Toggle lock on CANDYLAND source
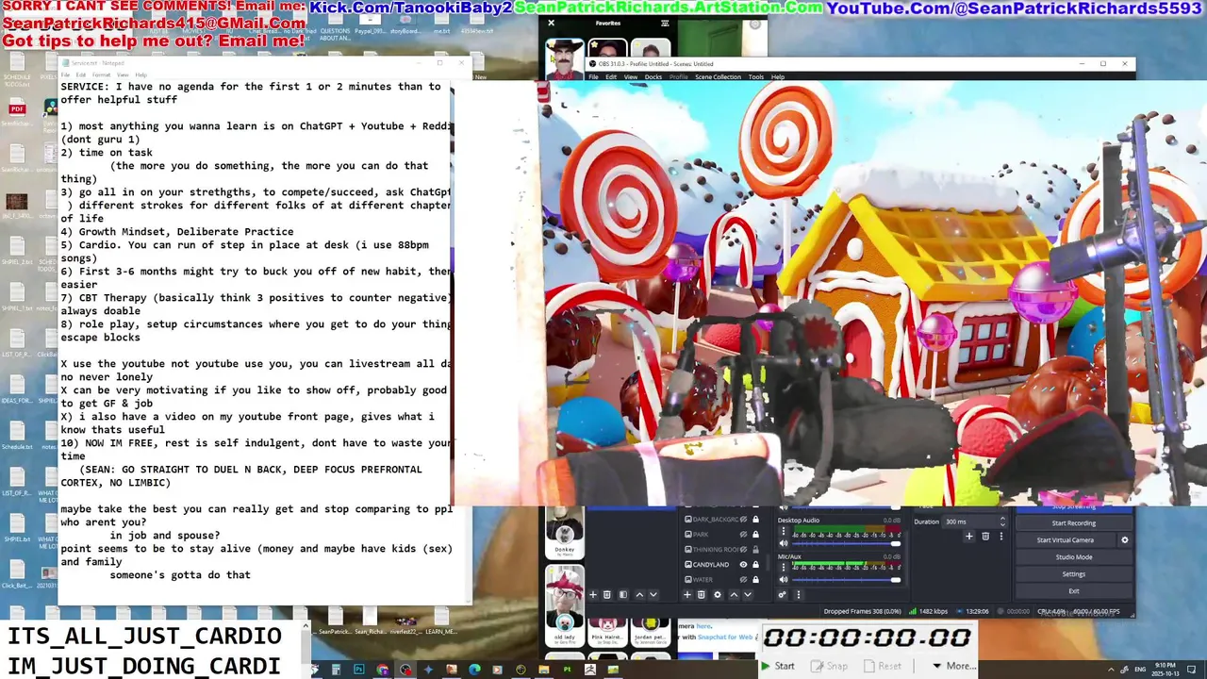 point(755,565)
